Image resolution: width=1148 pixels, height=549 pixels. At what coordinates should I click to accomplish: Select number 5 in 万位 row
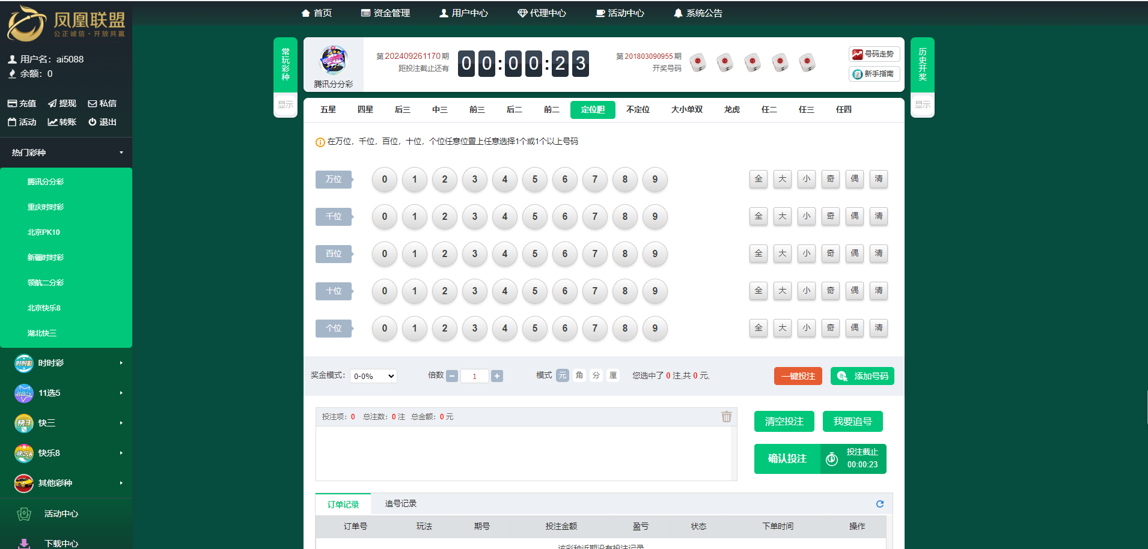535,180
